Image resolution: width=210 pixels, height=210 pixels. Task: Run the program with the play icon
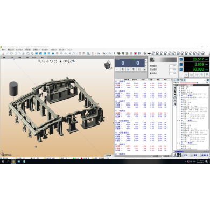pos(174,80)
